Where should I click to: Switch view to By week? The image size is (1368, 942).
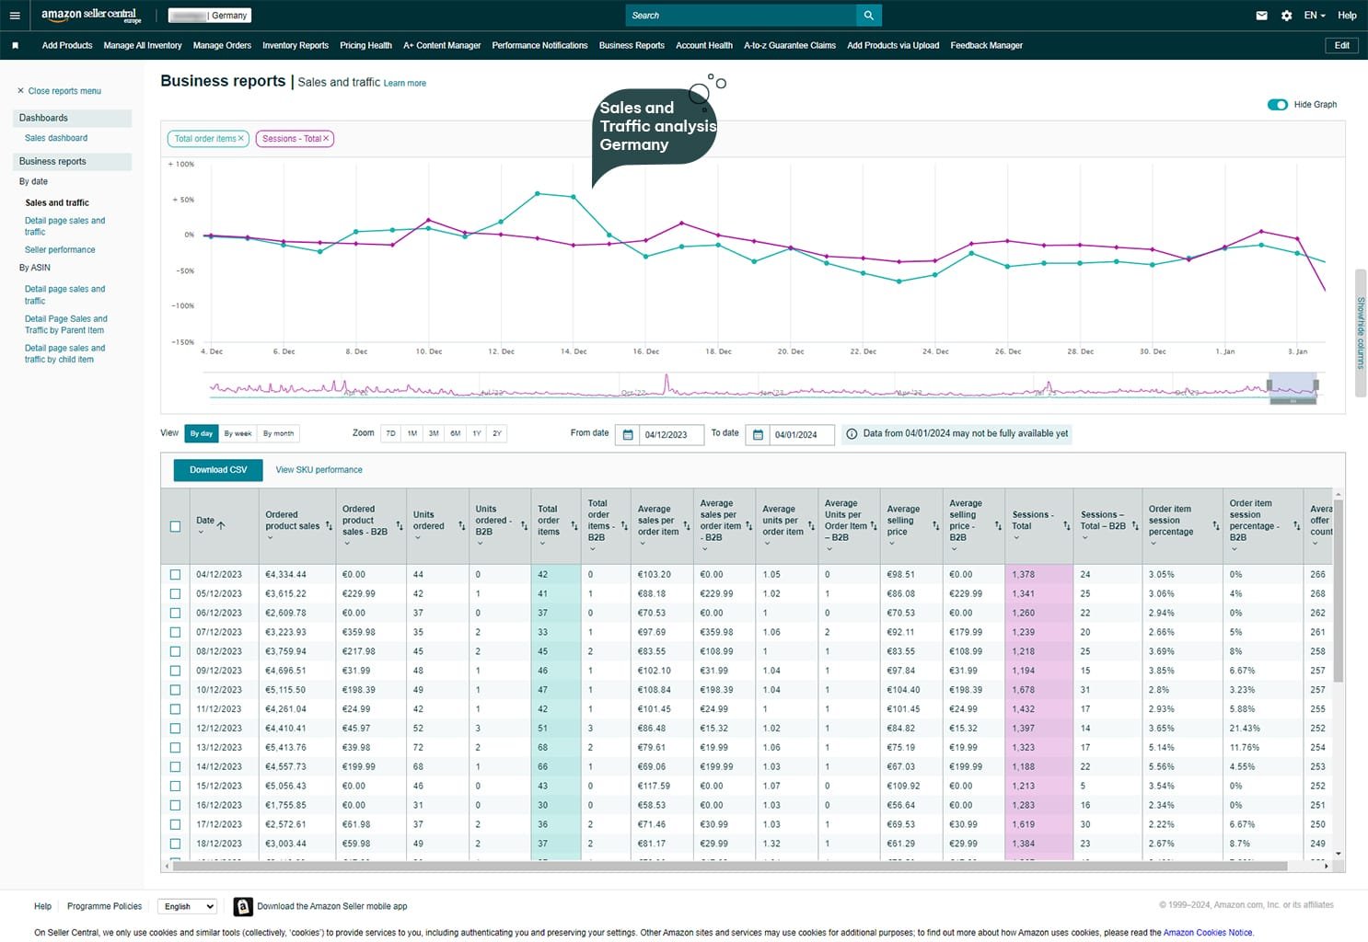point(238,433)
